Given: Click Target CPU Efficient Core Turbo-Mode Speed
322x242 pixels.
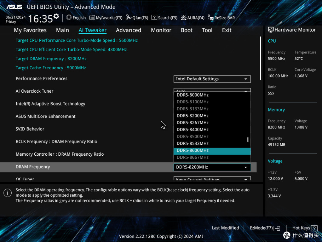Looking at the screenshot, I should (x=71, y=50).
